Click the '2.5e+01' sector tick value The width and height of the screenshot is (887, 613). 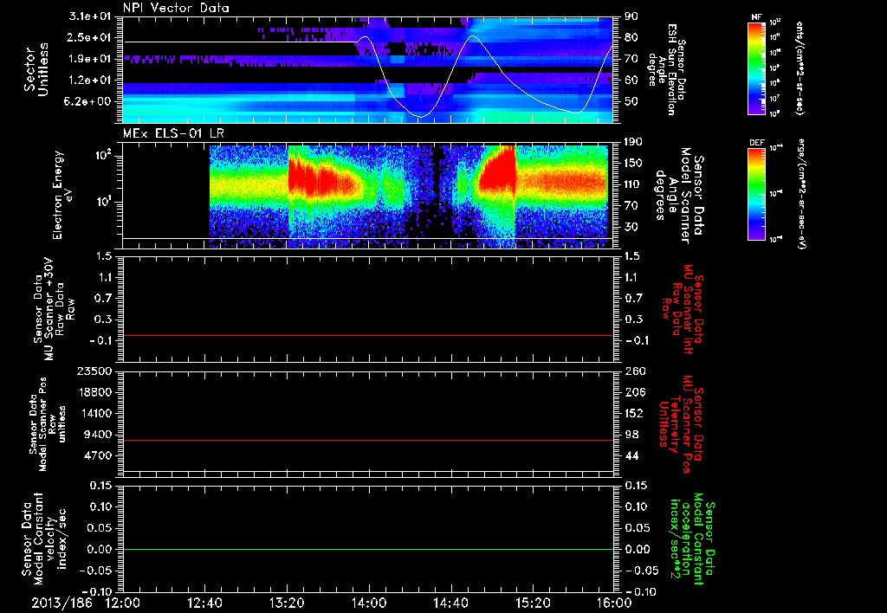(x=90, y=37)
